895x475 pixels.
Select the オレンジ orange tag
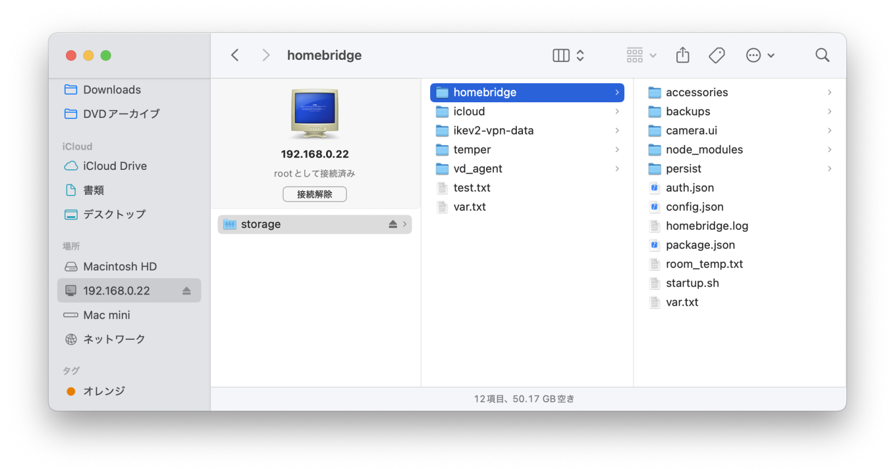point(103,391)
